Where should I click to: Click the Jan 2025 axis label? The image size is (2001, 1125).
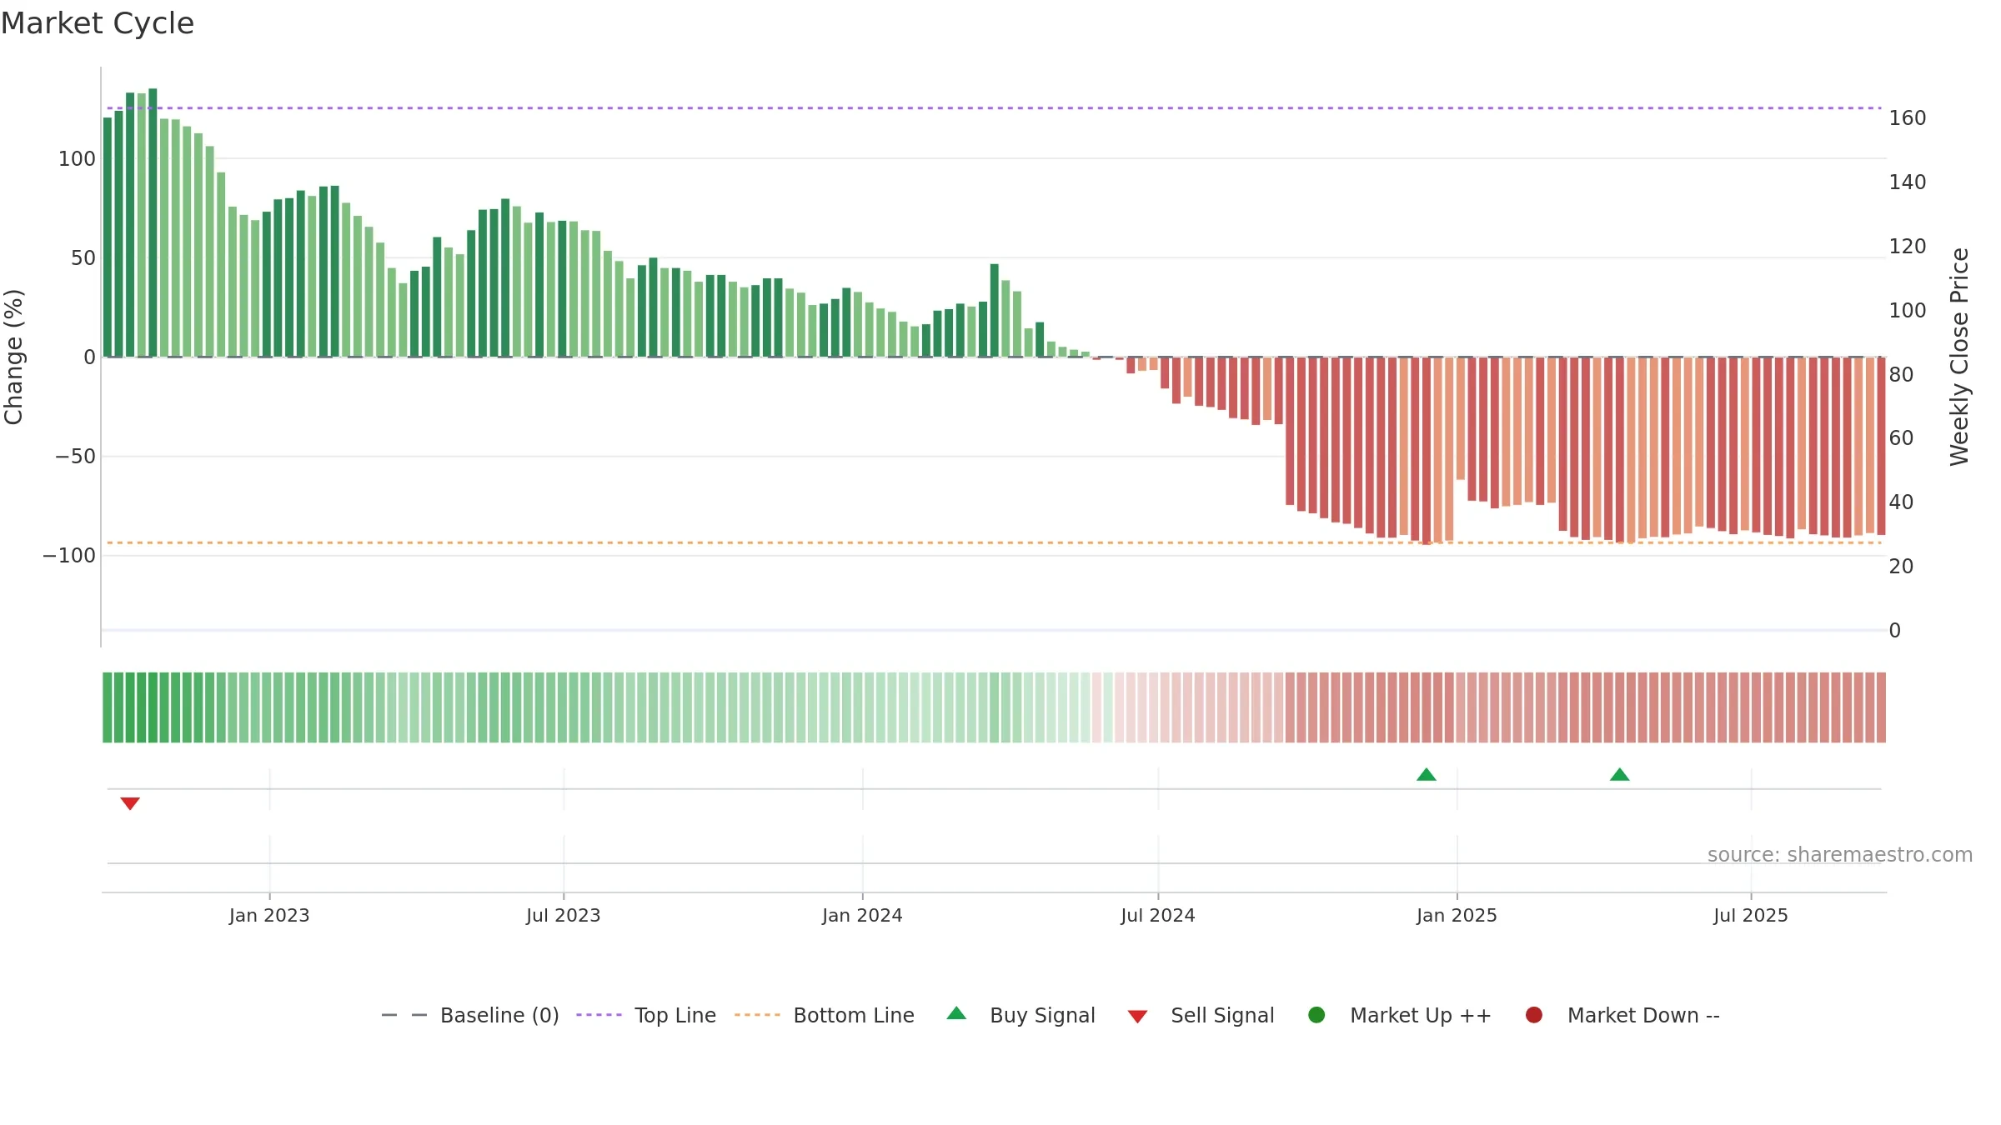(1457, 916)
